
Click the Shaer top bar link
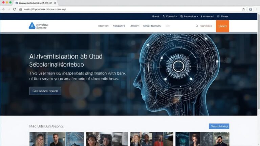coord(222,16)
